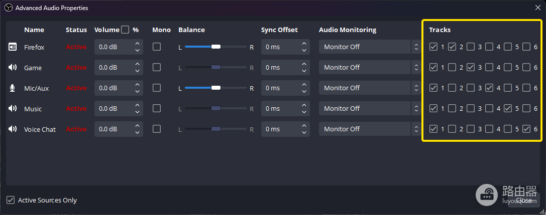Viewport: 546px width, 215px height.
Task: Increase Mic/Aux sync offset up arrow
Action: [304, 84]
